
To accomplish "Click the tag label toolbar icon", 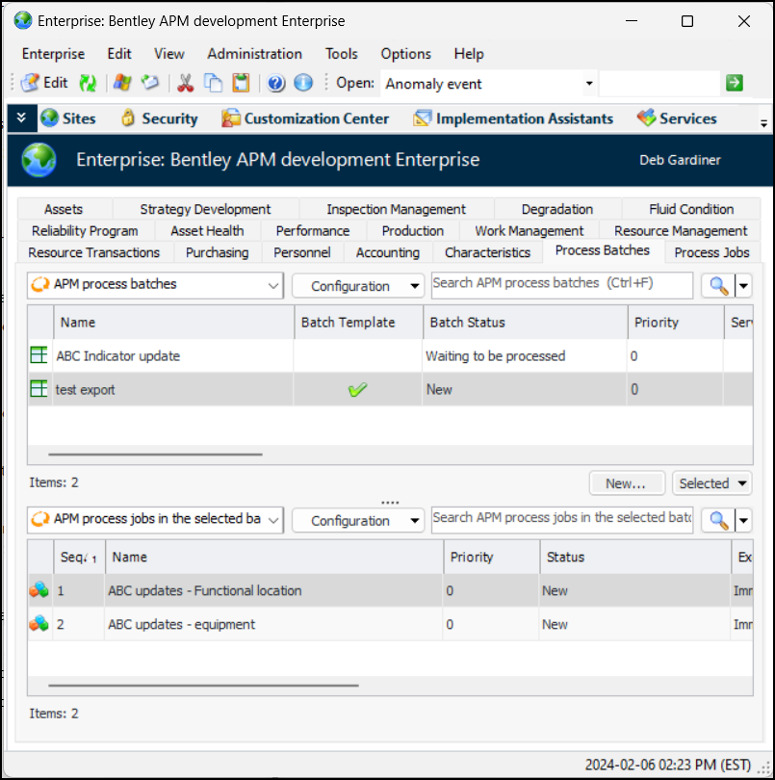I will coord(150,83).
